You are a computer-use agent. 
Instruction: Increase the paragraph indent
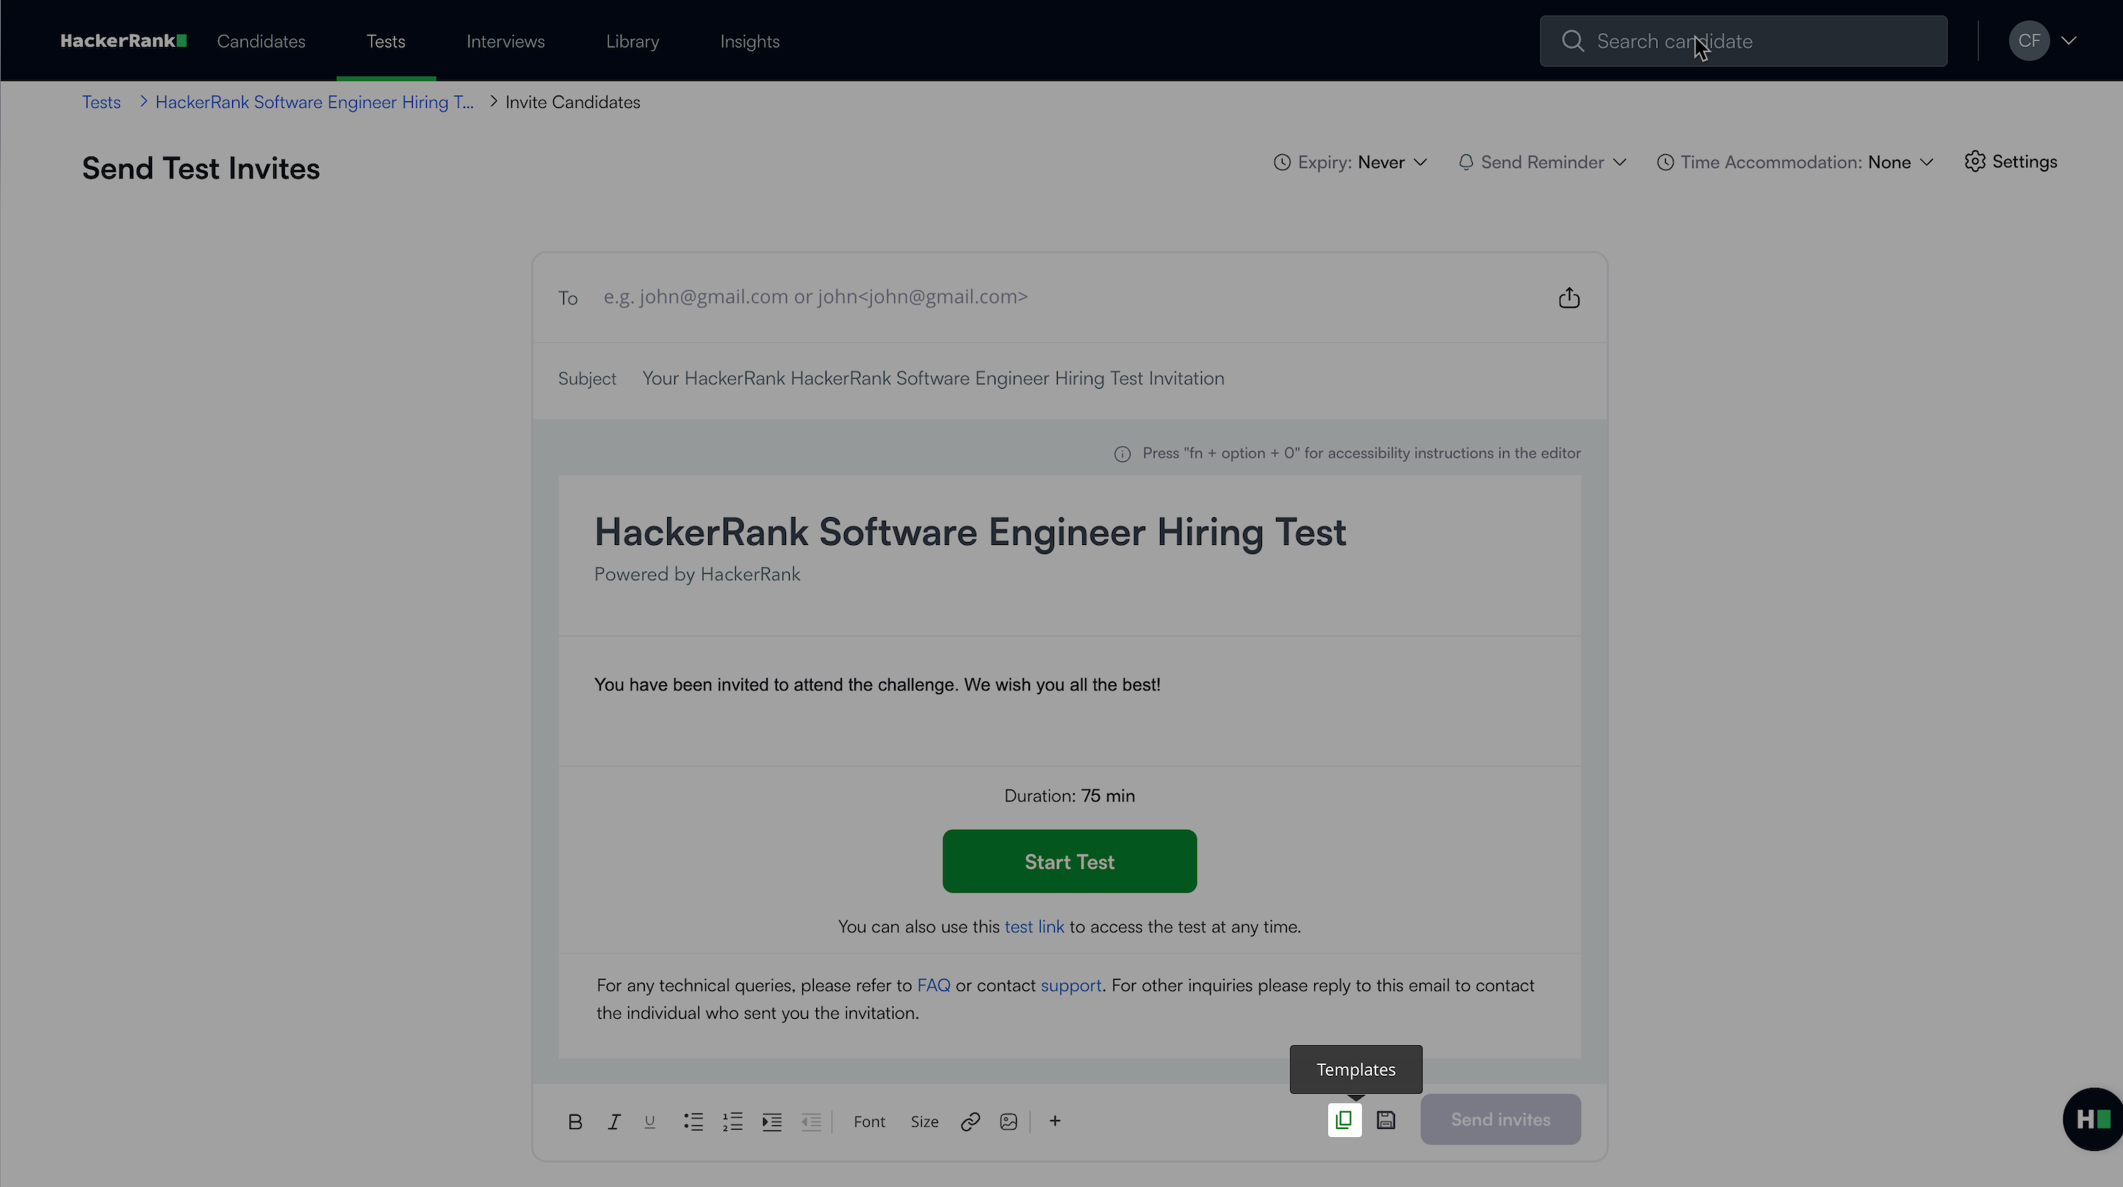point(771,1121)
